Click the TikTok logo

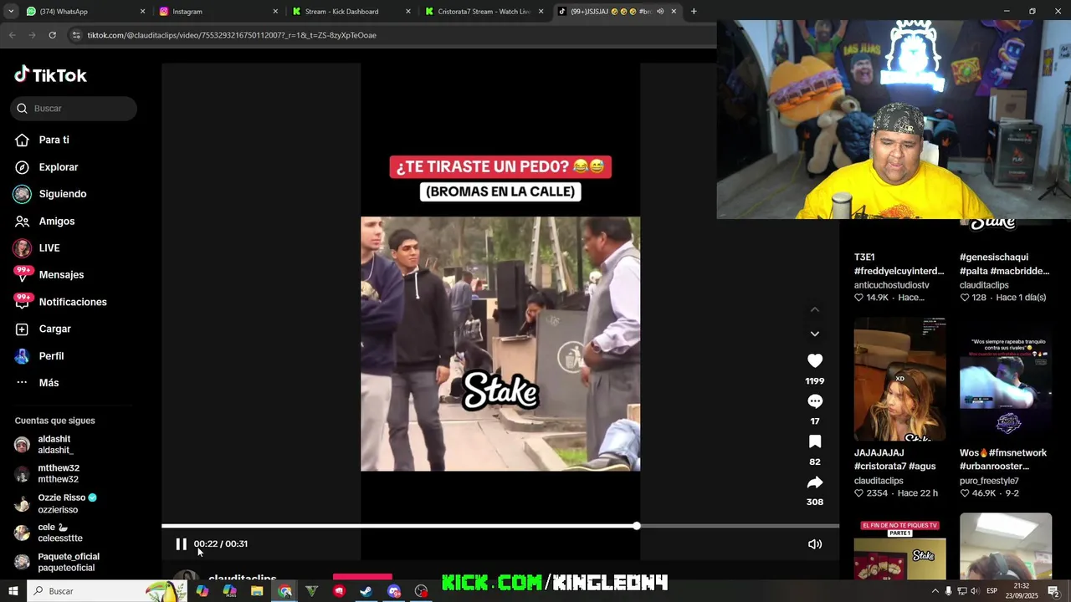(x=50, y=75)
